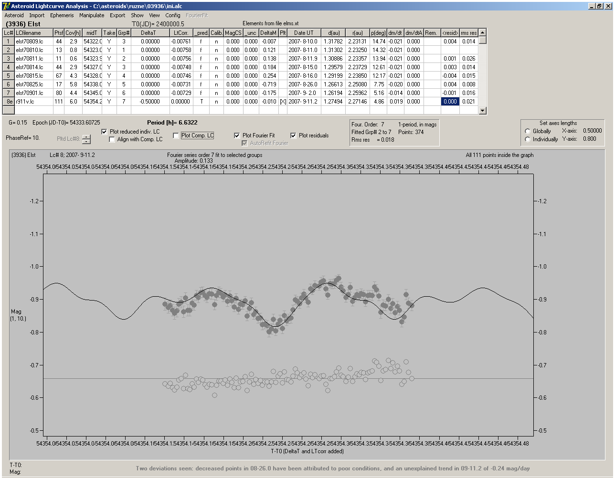Viewport: 615px width, 478px height.
Task: Click the Grp# column header
Action: (x=124, y=33)
